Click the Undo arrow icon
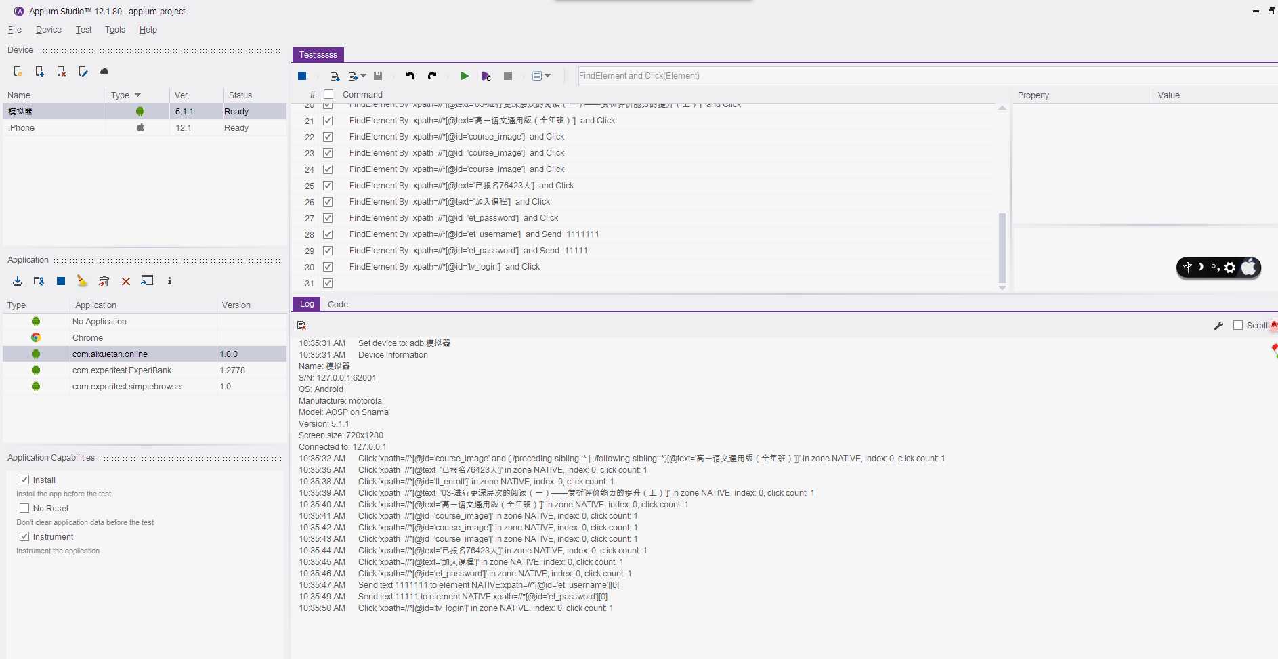Image resolution: width=1278 pixels, height=659 pixels. point(410,76)
